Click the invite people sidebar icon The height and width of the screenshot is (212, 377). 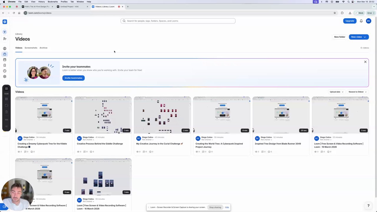[5, 39]
